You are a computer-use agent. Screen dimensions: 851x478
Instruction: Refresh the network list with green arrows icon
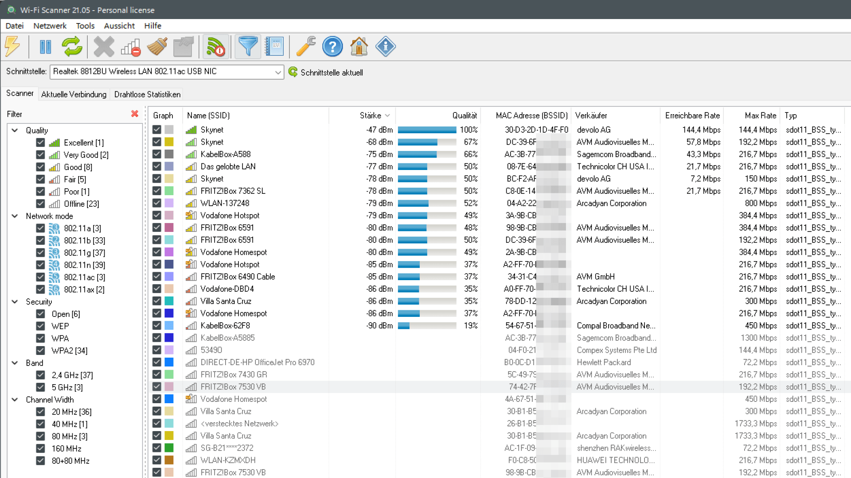(72, 46)
